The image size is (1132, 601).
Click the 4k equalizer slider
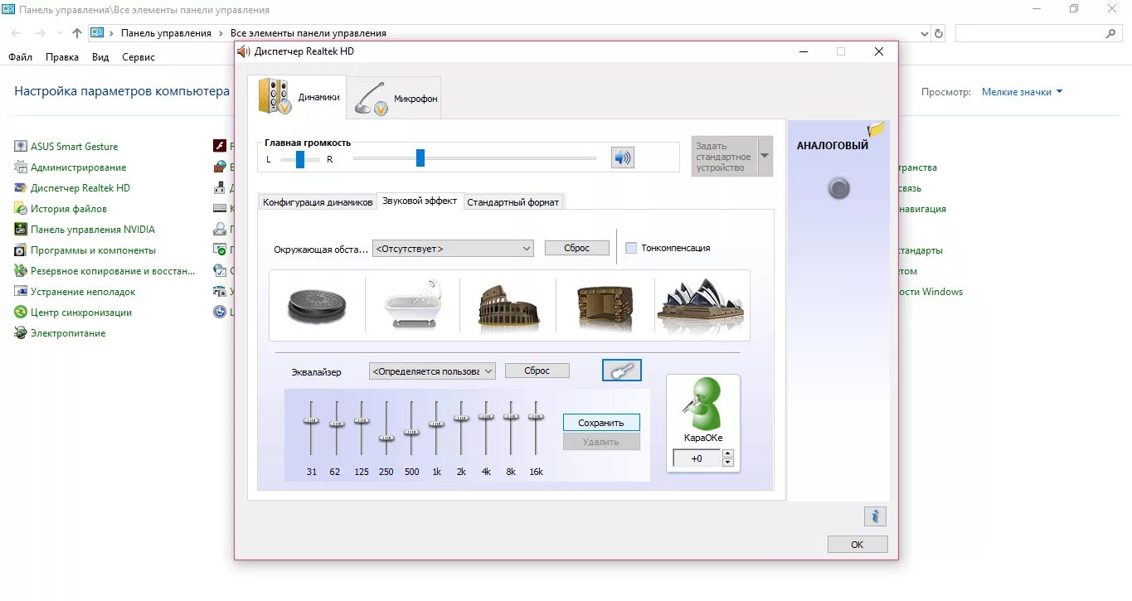click(487, 417)
